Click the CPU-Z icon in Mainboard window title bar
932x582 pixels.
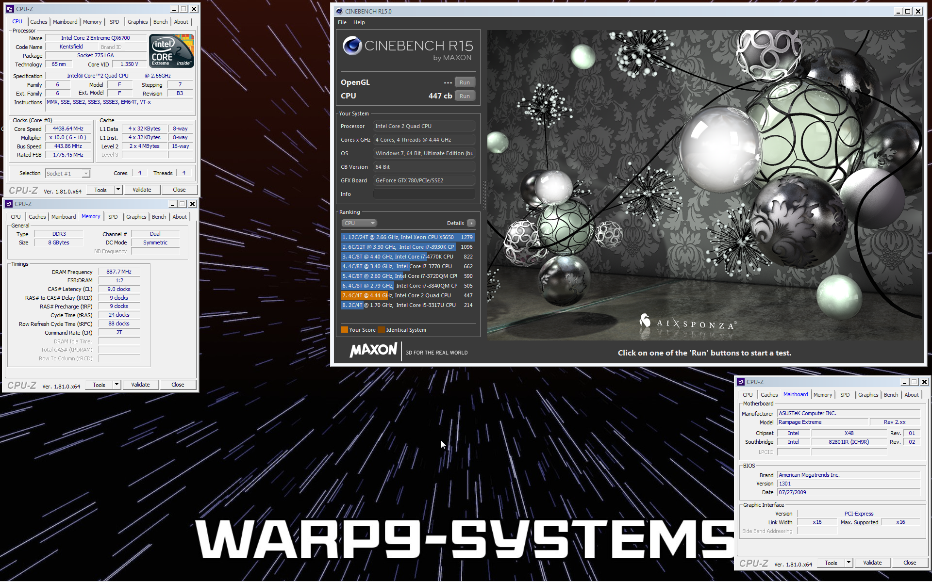tap(741, 382)
